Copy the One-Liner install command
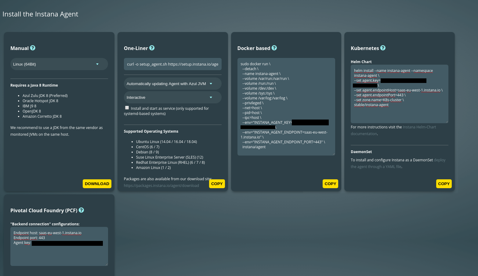 (x=217, y=184)
